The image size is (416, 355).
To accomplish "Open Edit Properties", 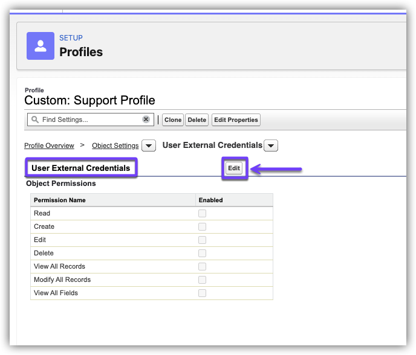I will [236, 120].
